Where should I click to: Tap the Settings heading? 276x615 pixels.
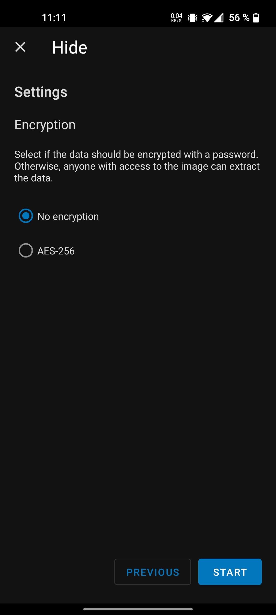tap(41, 92)
